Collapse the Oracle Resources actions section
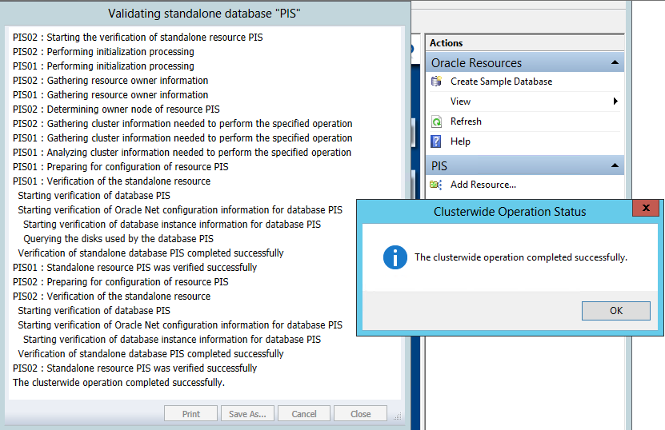This screenshot has height=430, width=665. tap(614, 62)
